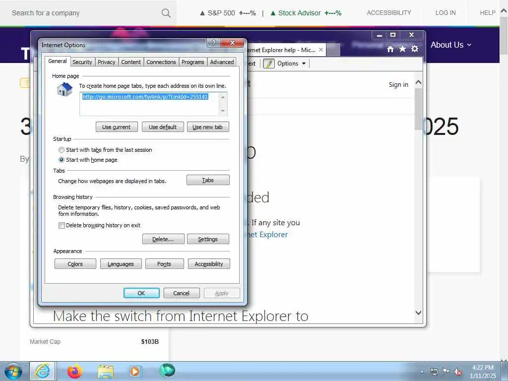This screenshot has height=381, width=508.
Task: Click Cancel in Internet Options
Action: click(182, 293)
